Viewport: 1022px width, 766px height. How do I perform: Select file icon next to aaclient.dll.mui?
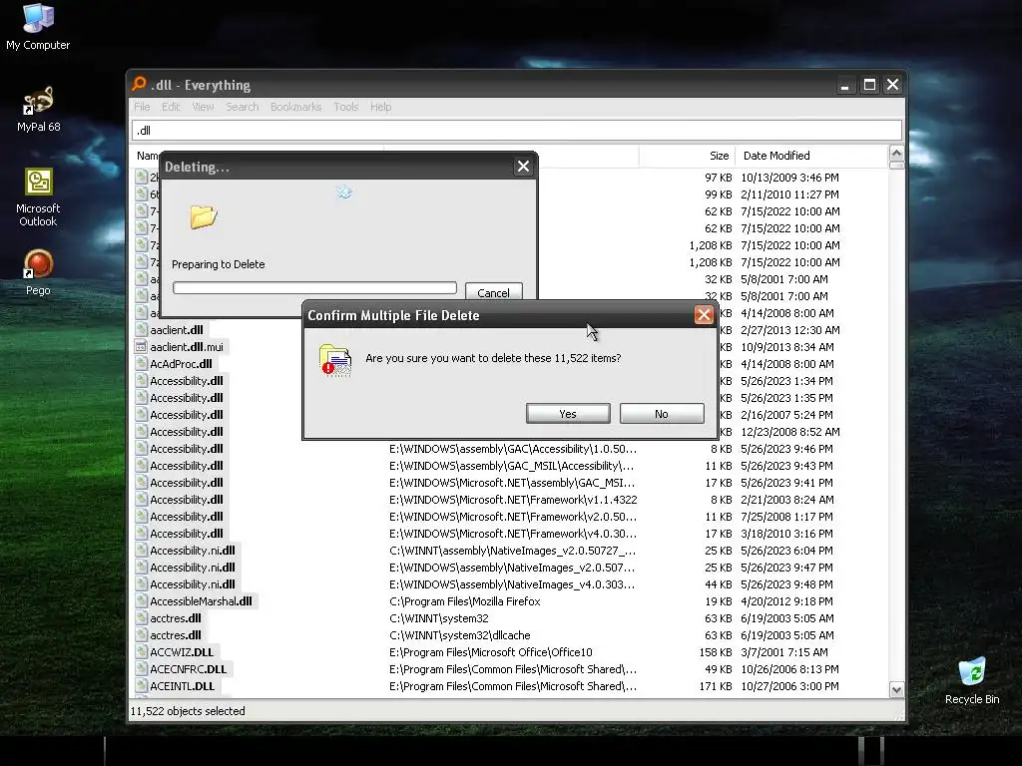point(141,346)
